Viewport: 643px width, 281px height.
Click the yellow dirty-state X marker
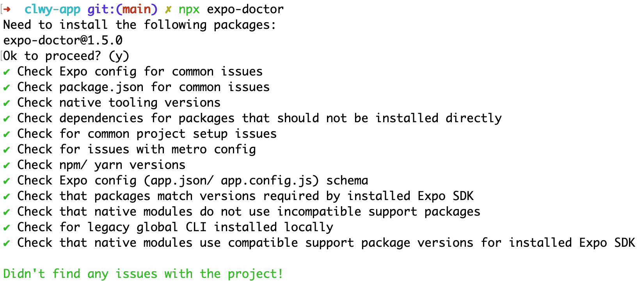point(168,9)
